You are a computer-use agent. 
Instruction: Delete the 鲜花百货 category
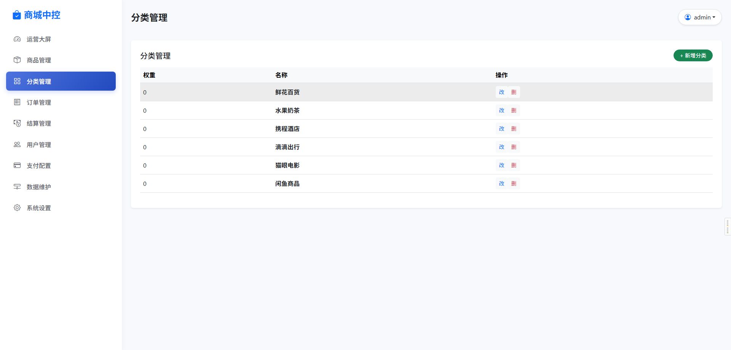point(514,92)
